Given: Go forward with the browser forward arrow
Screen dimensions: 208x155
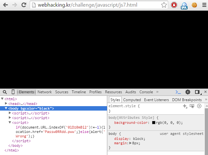Looking at the screenshot, I should pyautogui.click(x=15, y=5).
